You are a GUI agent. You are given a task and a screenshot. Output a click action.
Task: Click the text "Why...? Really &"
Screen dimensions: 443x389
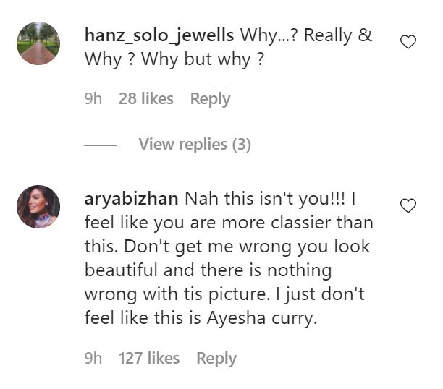(305, 35)
